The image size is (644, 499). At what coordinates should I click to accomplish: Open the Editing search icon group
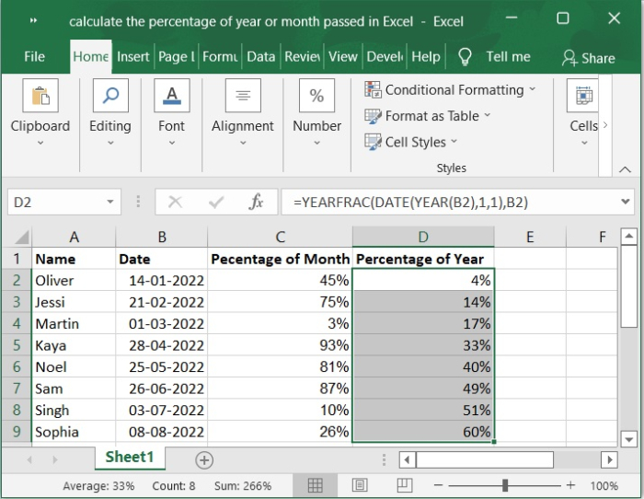tap(109, 96)
